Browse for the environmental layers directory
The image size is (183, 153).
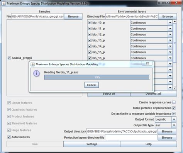coord(168,17)
